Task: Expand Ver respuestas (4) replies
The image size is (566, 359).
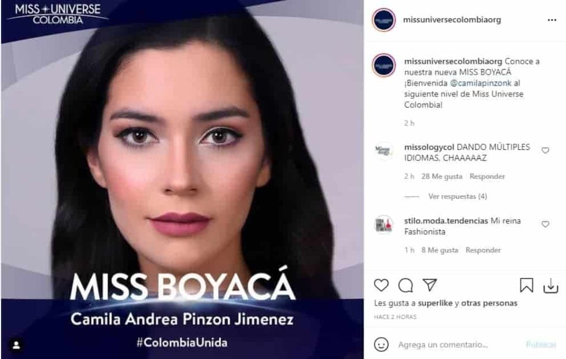Action: (457, 196)
